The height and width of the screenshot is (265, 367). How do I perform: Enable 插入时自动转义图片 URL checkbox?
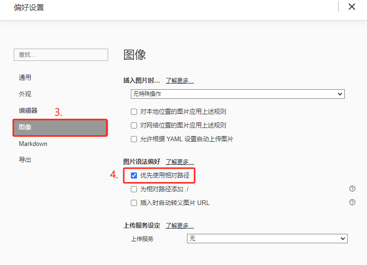[134, 203]
